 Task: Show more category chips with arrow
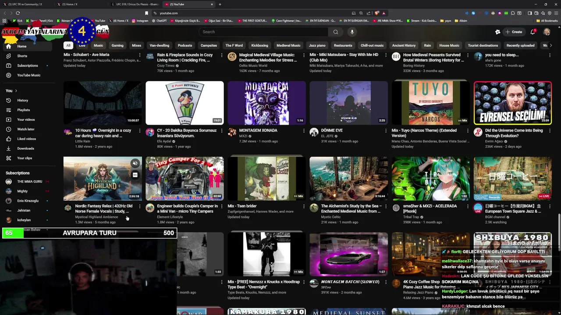pyautogui.click(x=550, y=45)
